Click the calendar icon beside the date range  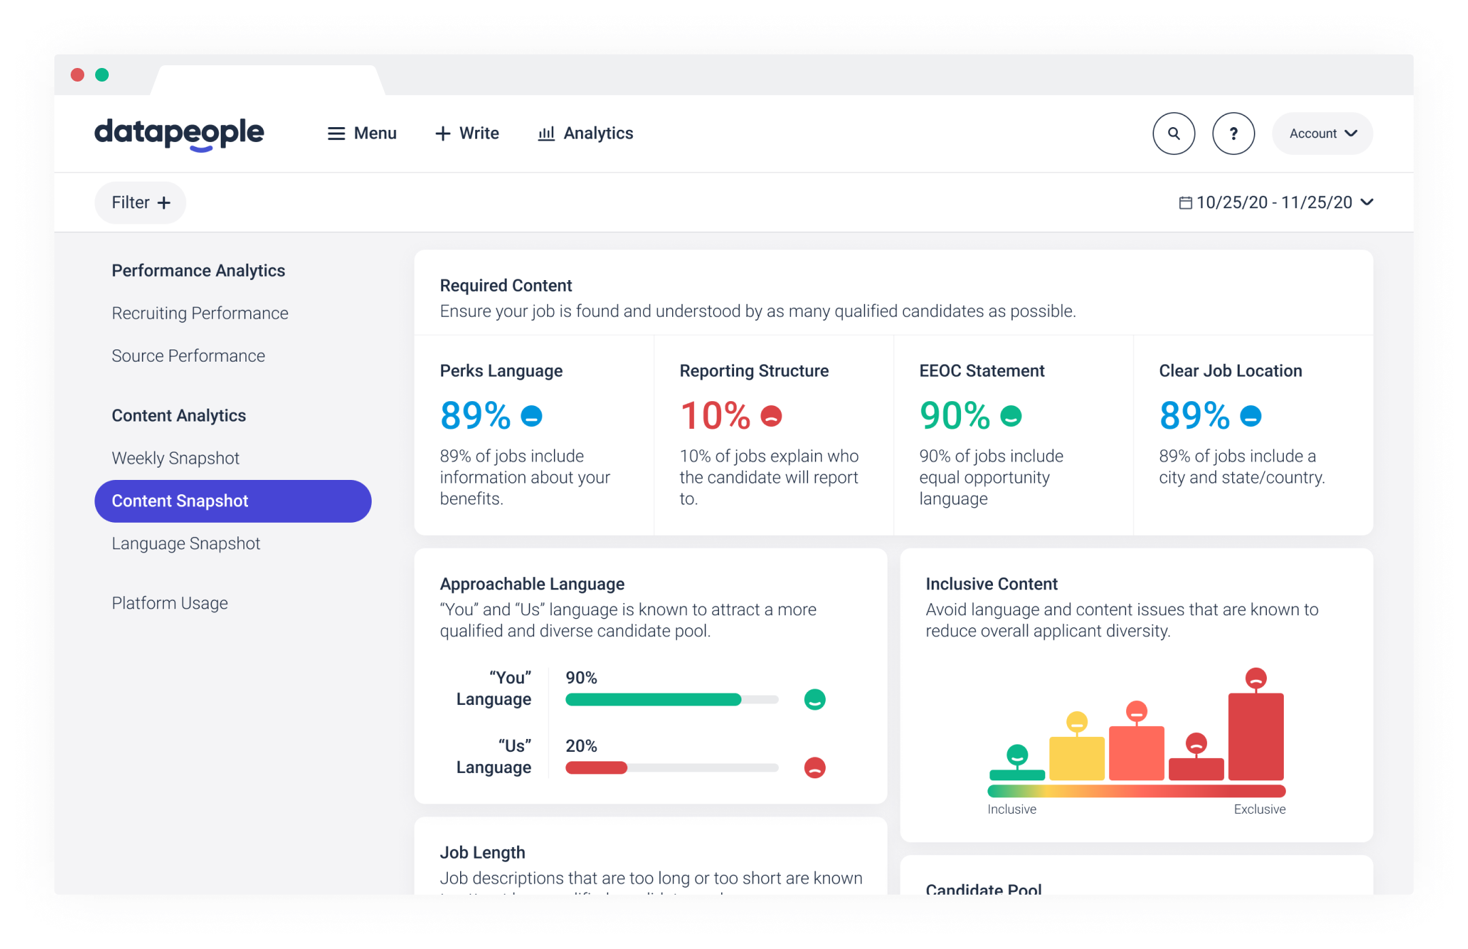click(1185, 202)
